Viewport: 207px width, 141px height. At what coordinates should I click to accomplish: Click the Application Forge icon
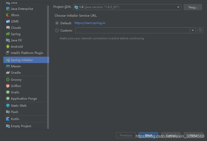tap(8, 98)
